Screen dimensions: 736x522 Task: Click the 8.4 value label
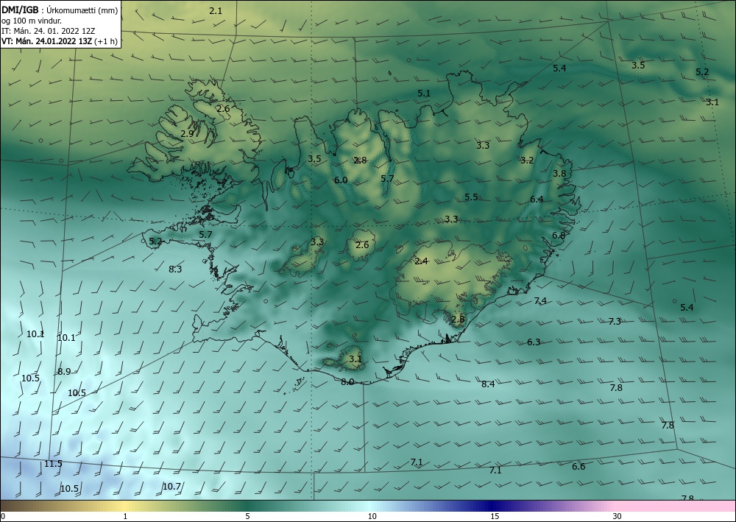point(488,384)
